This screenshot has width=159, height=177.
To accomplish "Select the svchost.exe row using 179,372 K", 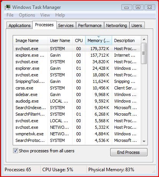I will 77,49.
